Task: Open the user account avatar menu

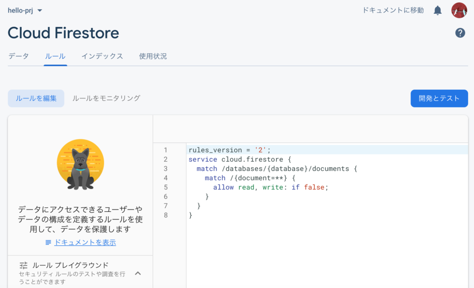Action: point(458,10)
